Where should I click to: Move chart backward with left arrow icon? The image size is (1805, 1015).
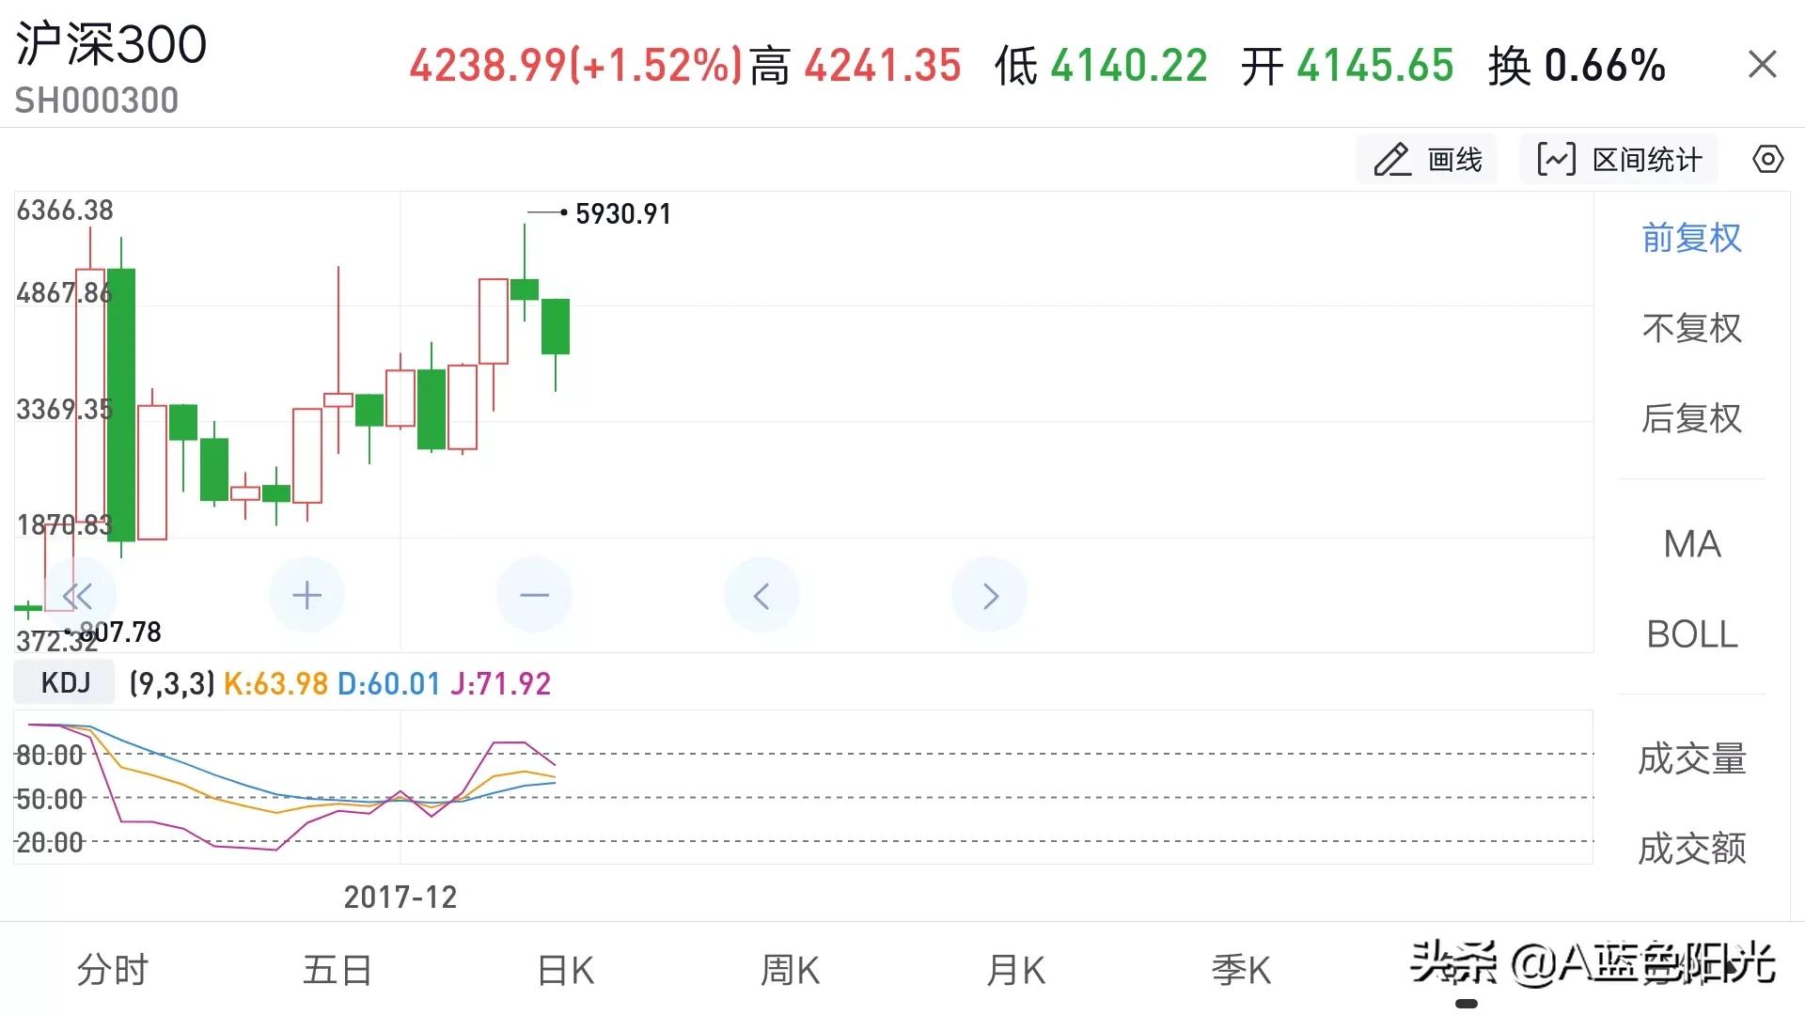pos(761,594)
